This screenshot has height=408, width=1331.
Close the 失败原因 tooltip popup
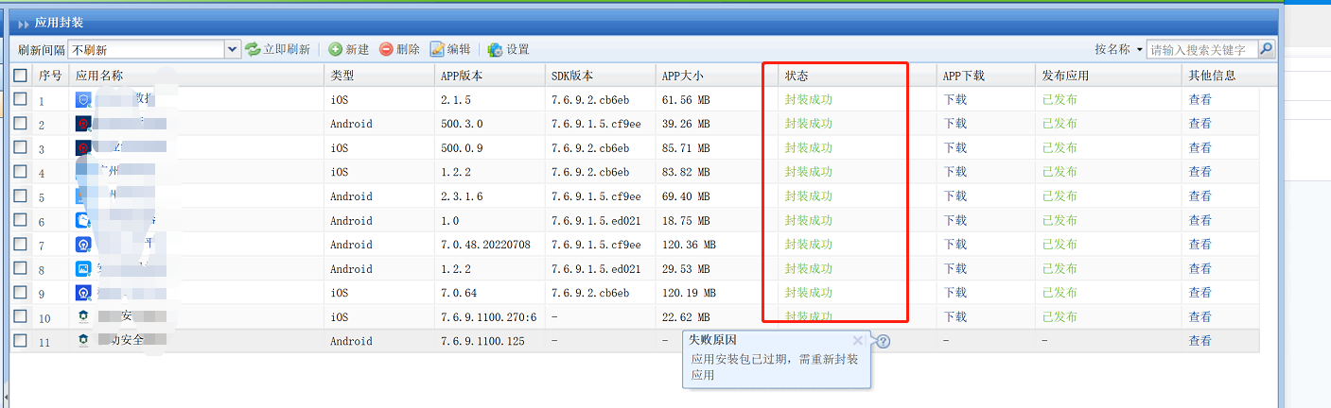[x=857, y=340]
